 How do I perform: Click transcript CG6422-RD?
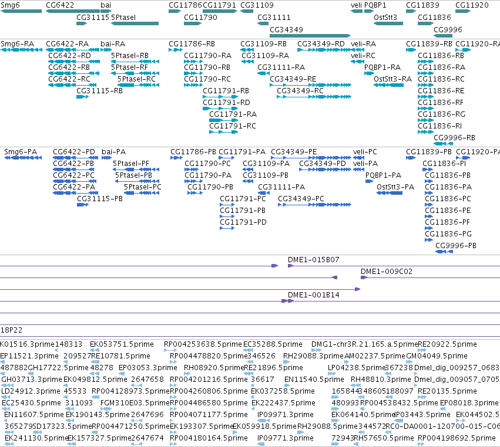click(69, 55)
